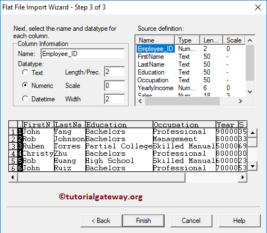Click the Year. preview column header
The image size is (267, 233).
coord(227,124)
